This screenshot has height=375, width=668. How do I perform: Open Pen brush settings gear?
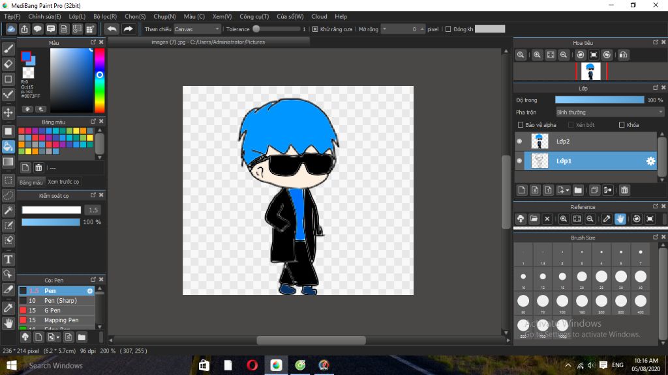pyautogui.click(x=90, y=291)
